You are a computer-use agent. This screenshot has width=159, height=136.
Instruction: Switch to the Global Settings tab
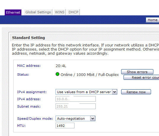[38, 12]
